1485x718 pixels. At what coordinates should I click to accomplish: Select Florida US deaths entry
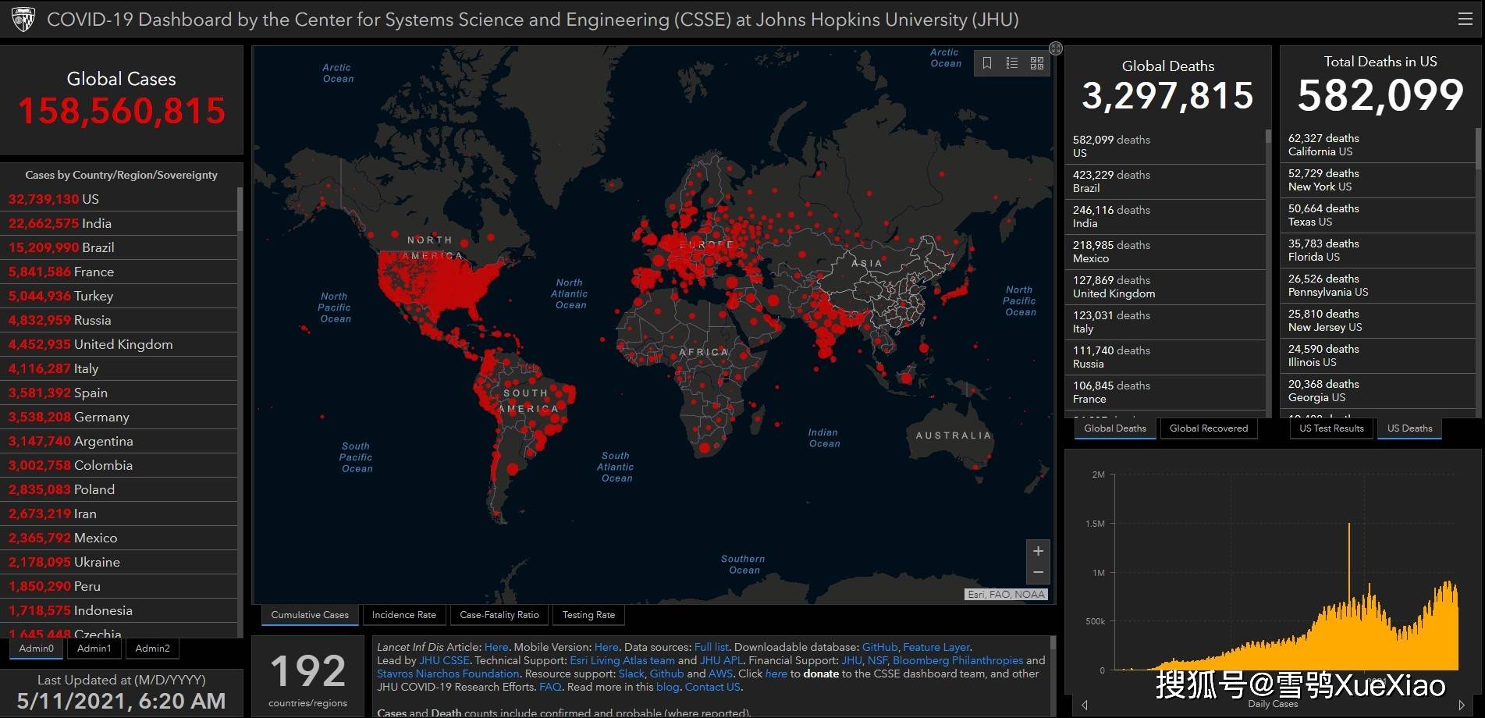(x=1377, y=250)
